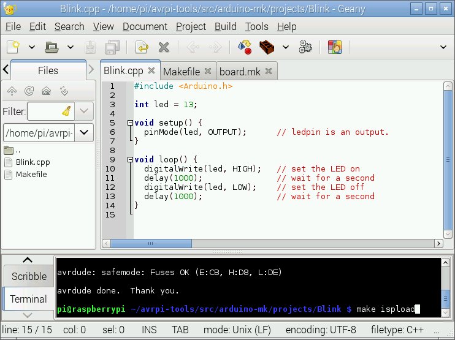Click the New file toolbar icon

pyautogui.click(x=13, y=47)
